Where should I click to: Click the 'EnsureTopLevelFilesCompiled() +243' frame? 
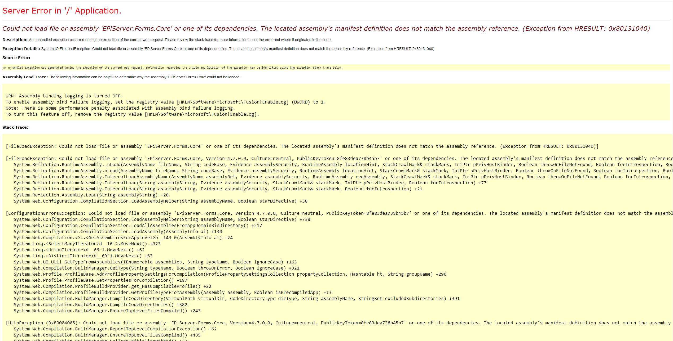point(107,311)
